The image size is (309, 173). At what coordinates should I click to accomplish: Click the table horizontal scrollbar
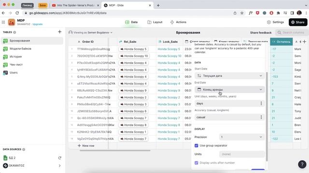tap(115, 150)
